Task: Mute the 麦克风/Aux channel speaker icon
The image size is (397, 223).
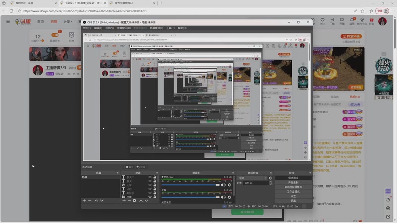Action: 223,185
